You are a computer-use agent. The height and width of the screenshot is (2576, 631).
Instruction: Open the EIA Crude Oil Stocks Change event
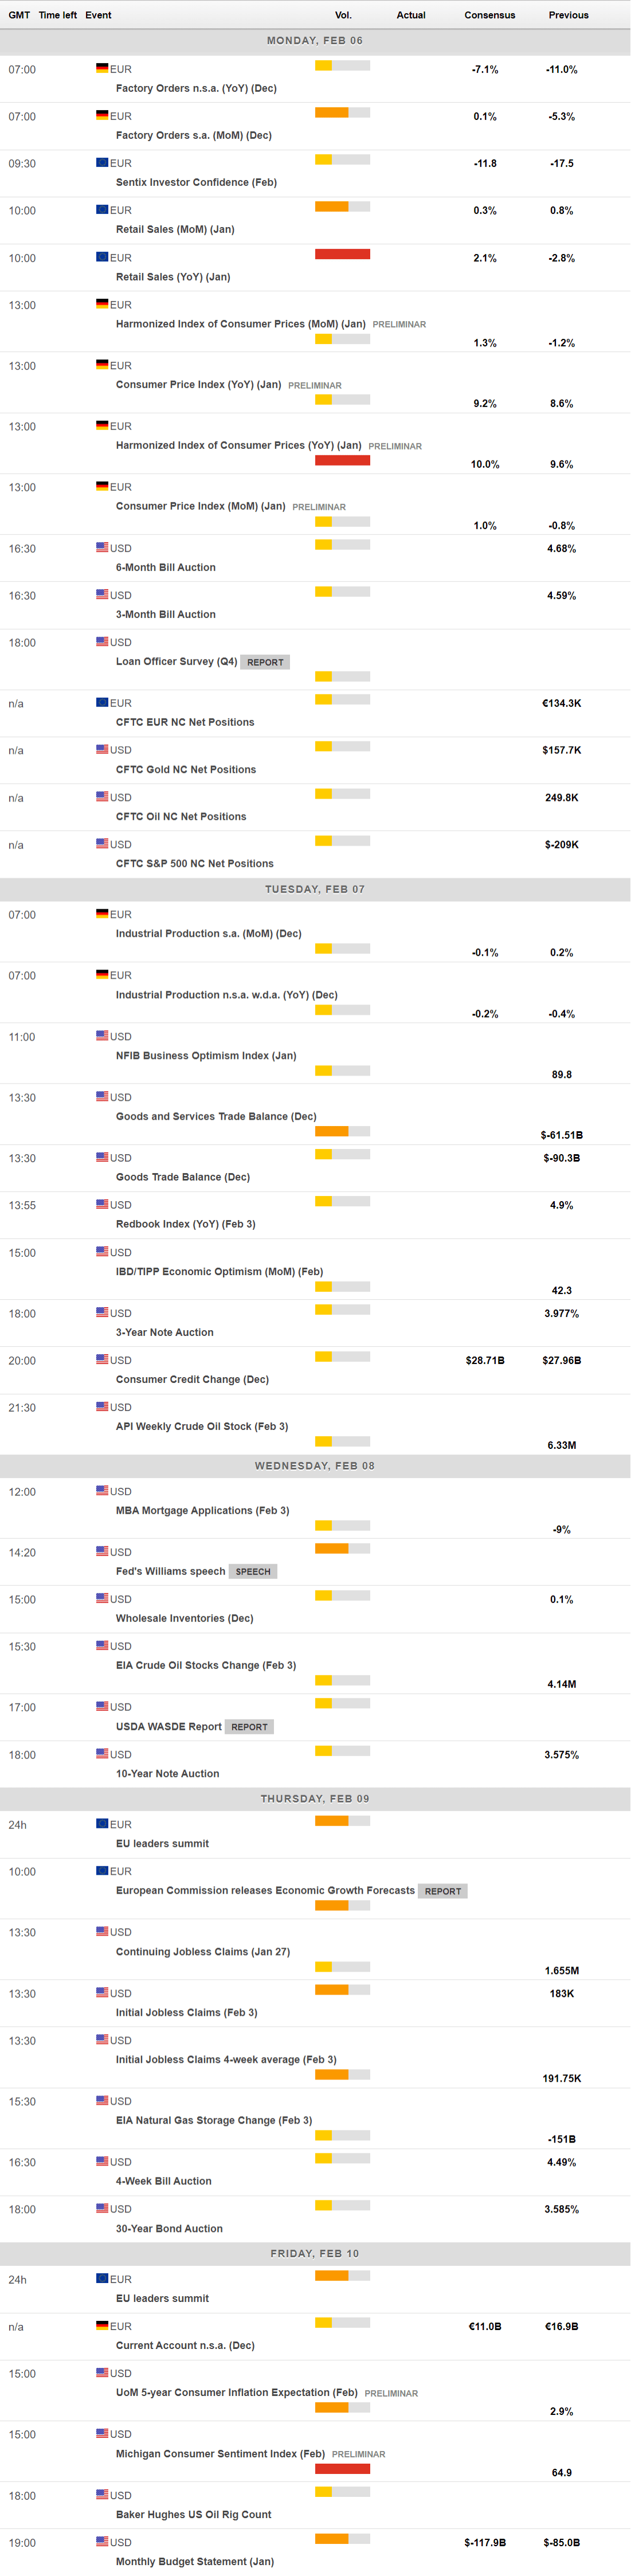(205, 1665)
